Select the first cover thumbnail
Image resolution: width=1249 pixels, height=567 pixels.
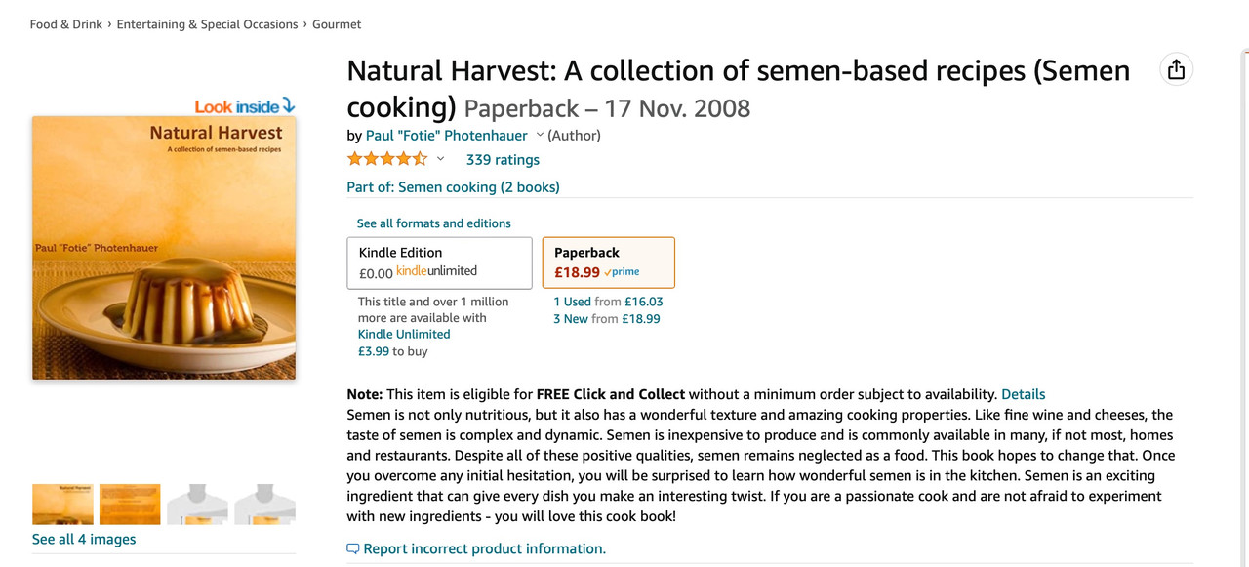point(62,504)
